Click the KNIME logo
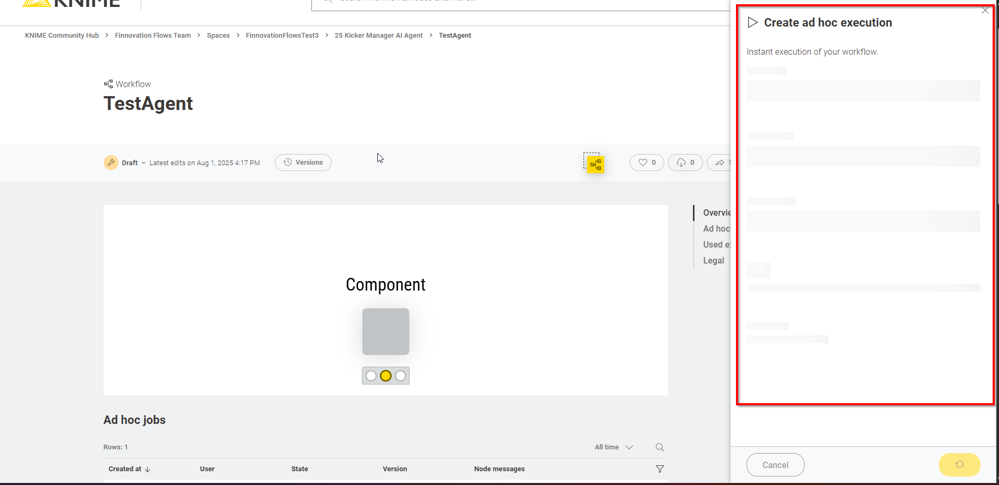The width and height of the screenshot is (999, 485). [71, 3]
